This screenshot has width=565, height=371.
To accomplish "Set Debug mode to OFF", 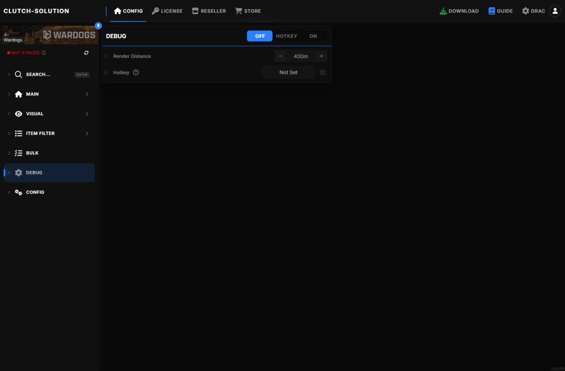I will 260,36.
